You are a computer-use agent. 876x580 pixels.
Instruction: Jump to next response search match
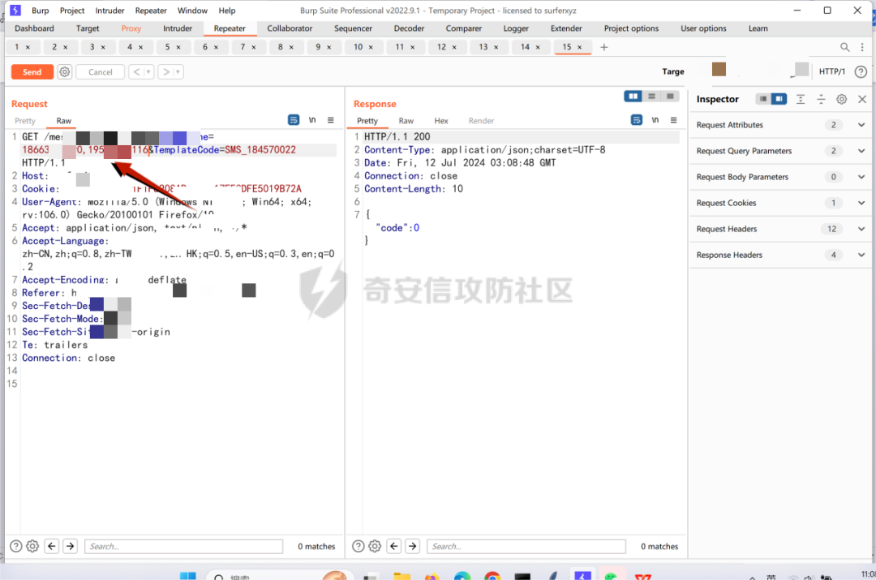tap(412, 546)
